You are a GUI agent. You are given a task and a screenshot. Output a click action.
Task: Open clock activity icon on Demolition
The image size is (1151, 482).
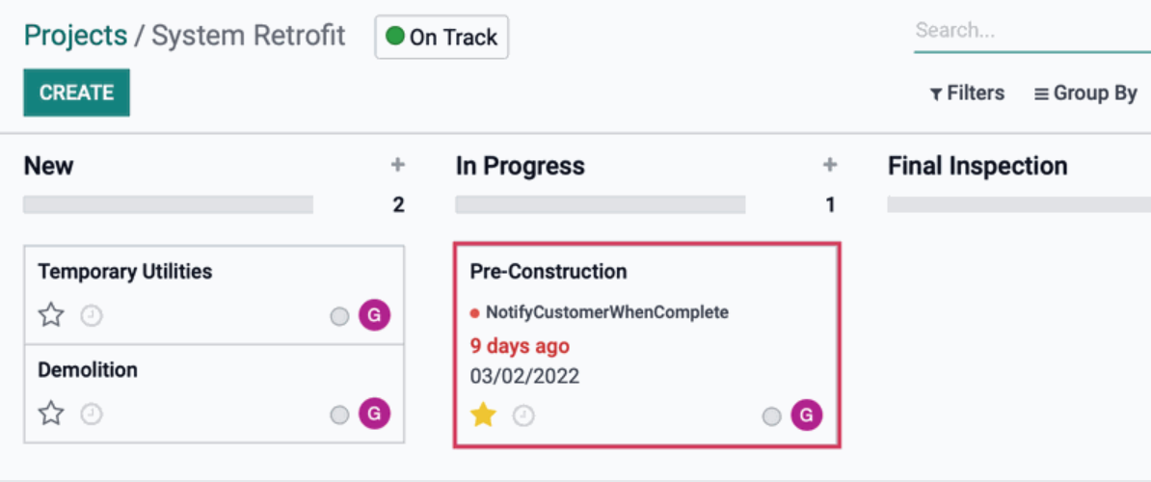click(92, 414)
